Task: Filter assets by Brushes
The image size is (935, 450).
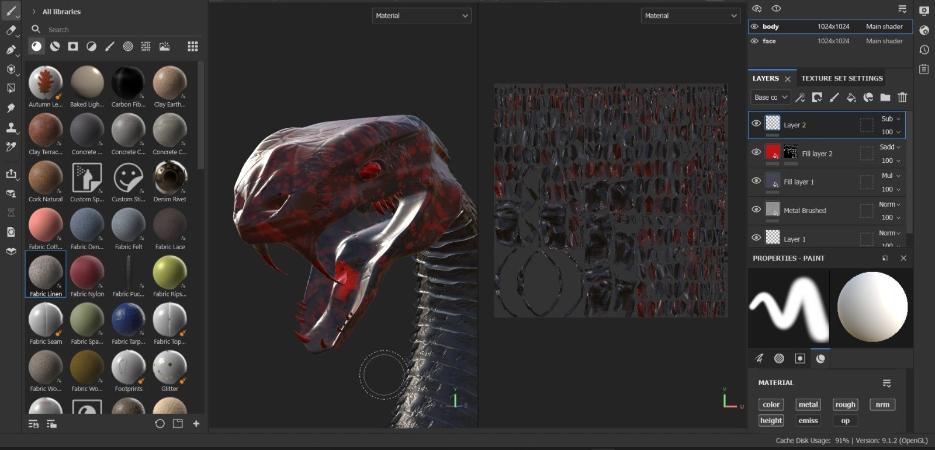Action: pyautogui.click(x=110, y=46)
